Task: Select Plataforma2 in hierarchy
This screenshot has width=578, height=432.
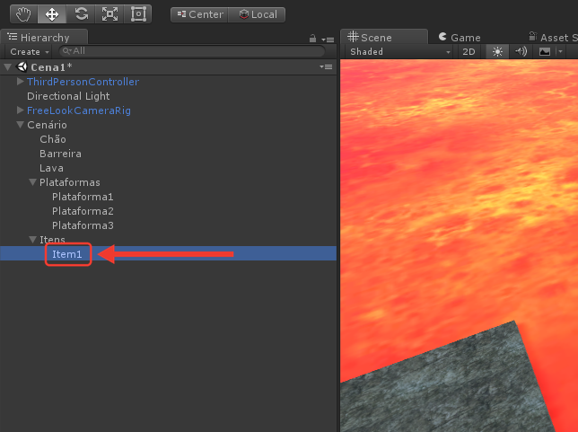Action: tap(83, 211)
